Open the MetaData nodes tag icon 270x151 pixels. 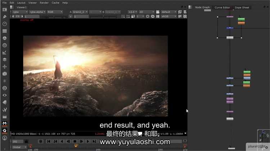point(5,102)
